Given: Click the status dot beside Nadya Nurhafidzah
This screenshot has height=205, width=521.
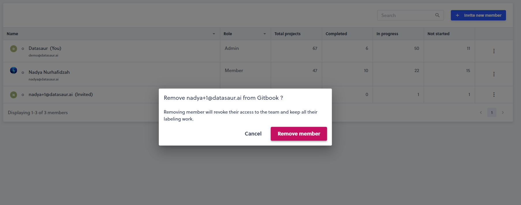Looking at the screenshot, I should [23, 73].
